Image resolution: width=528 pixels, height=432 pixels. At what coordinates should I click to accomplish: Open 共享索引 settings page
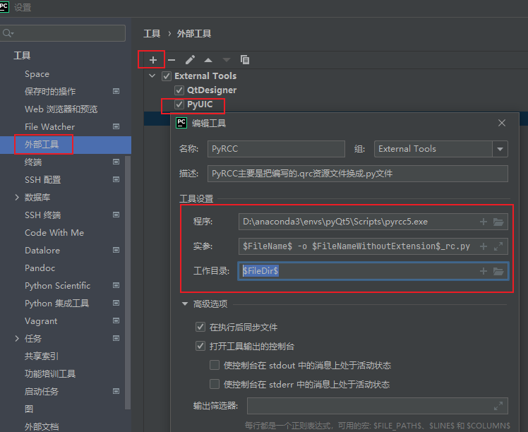pos(42,356)
